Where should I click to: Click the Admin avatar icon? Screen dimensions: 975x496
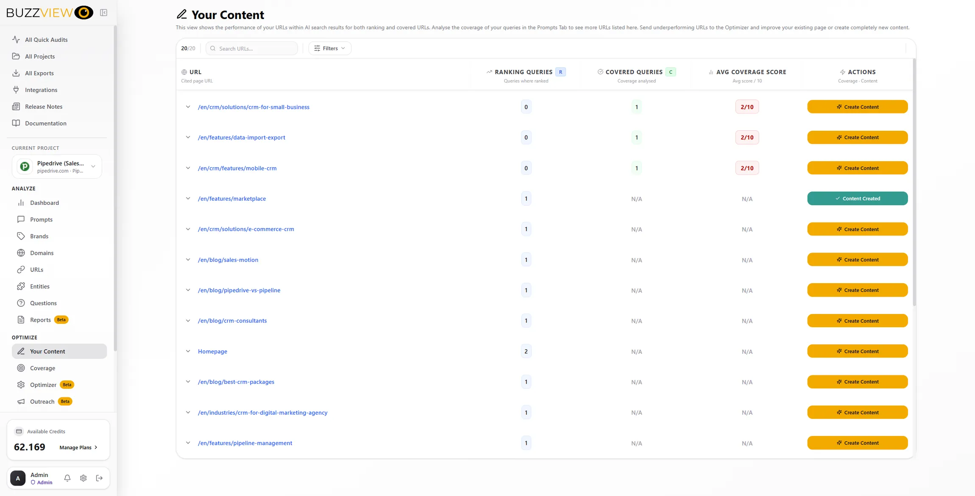point(18,478)
